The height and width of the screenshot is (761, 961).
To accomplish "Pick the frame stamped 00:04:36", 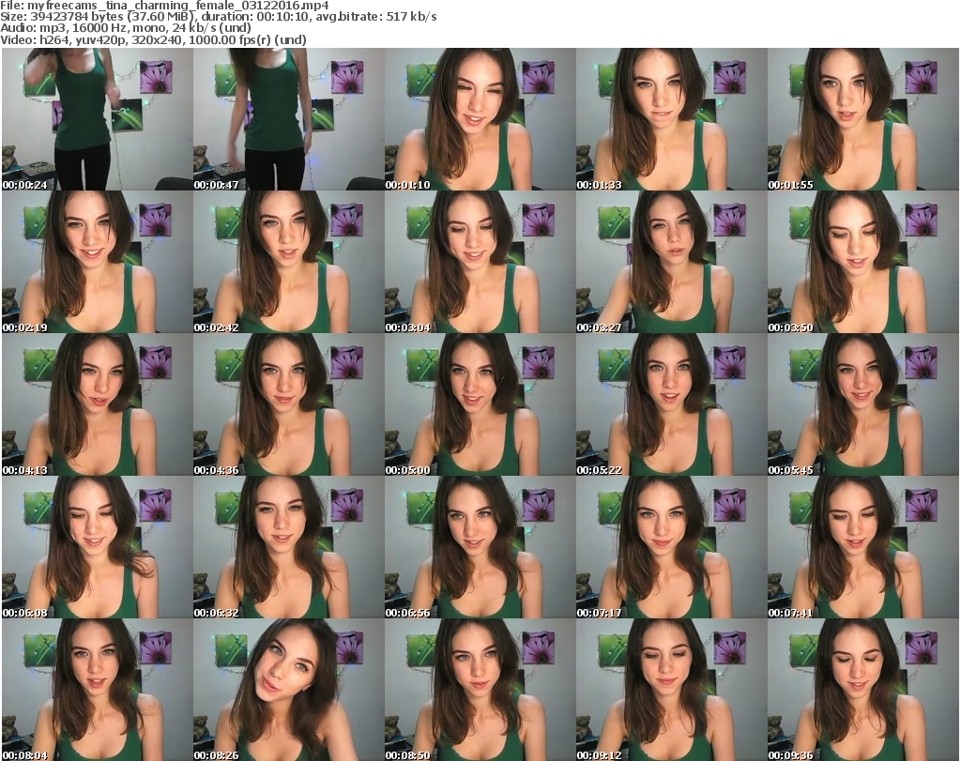I will tap(289, 405).
